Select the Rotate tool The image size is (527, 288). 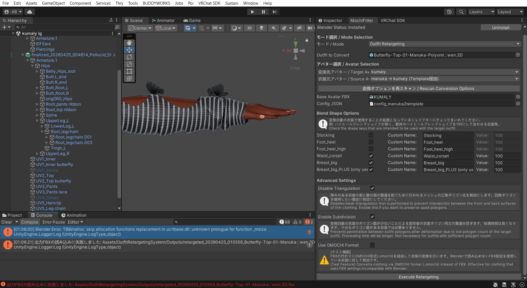[129, 57]
